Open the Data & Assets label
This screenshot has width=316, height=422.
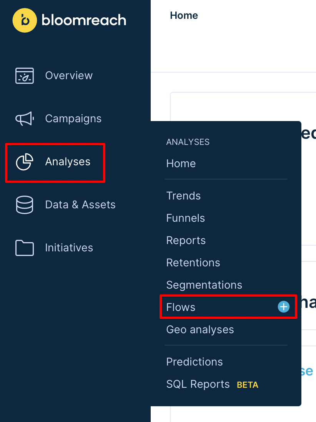pos(80,205)
